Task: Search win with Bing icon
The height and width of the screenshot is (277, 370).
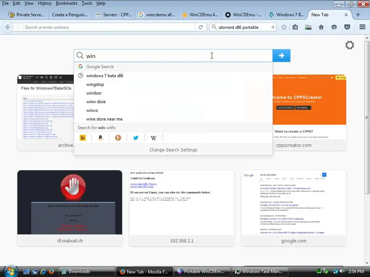Action: click(x=83, y=138)
